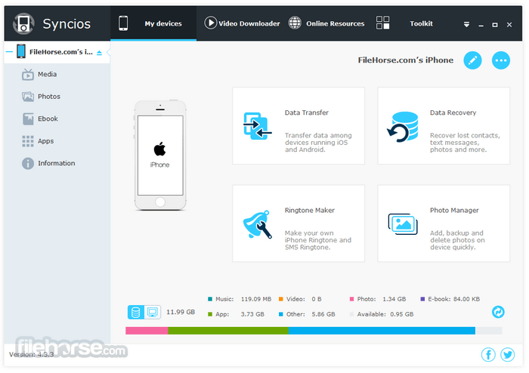This screenshot has width=529, height=373.
Task: Click the pink Photo segment of storage bar
Action: (x=147, y=331)
